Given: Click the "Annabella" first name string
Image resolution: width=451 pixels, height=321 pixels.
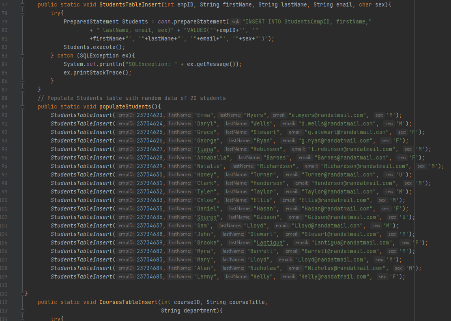Looking at the screenshot, I should tap(212, 157).
